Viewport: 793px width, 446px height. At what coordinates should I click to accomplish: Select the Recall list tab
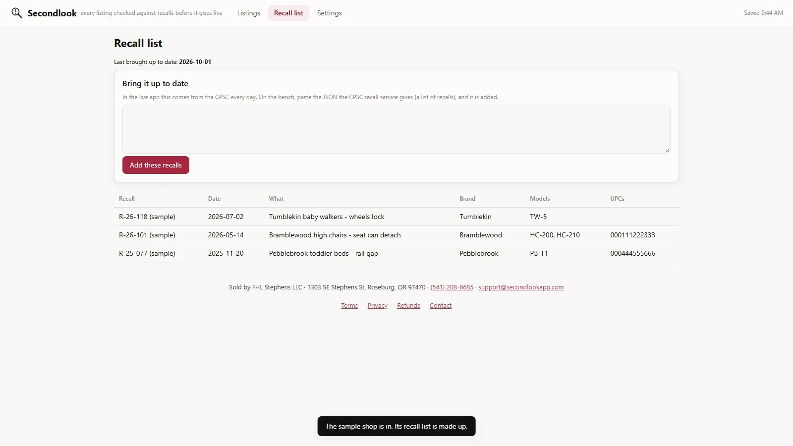(x=288, y=13)
